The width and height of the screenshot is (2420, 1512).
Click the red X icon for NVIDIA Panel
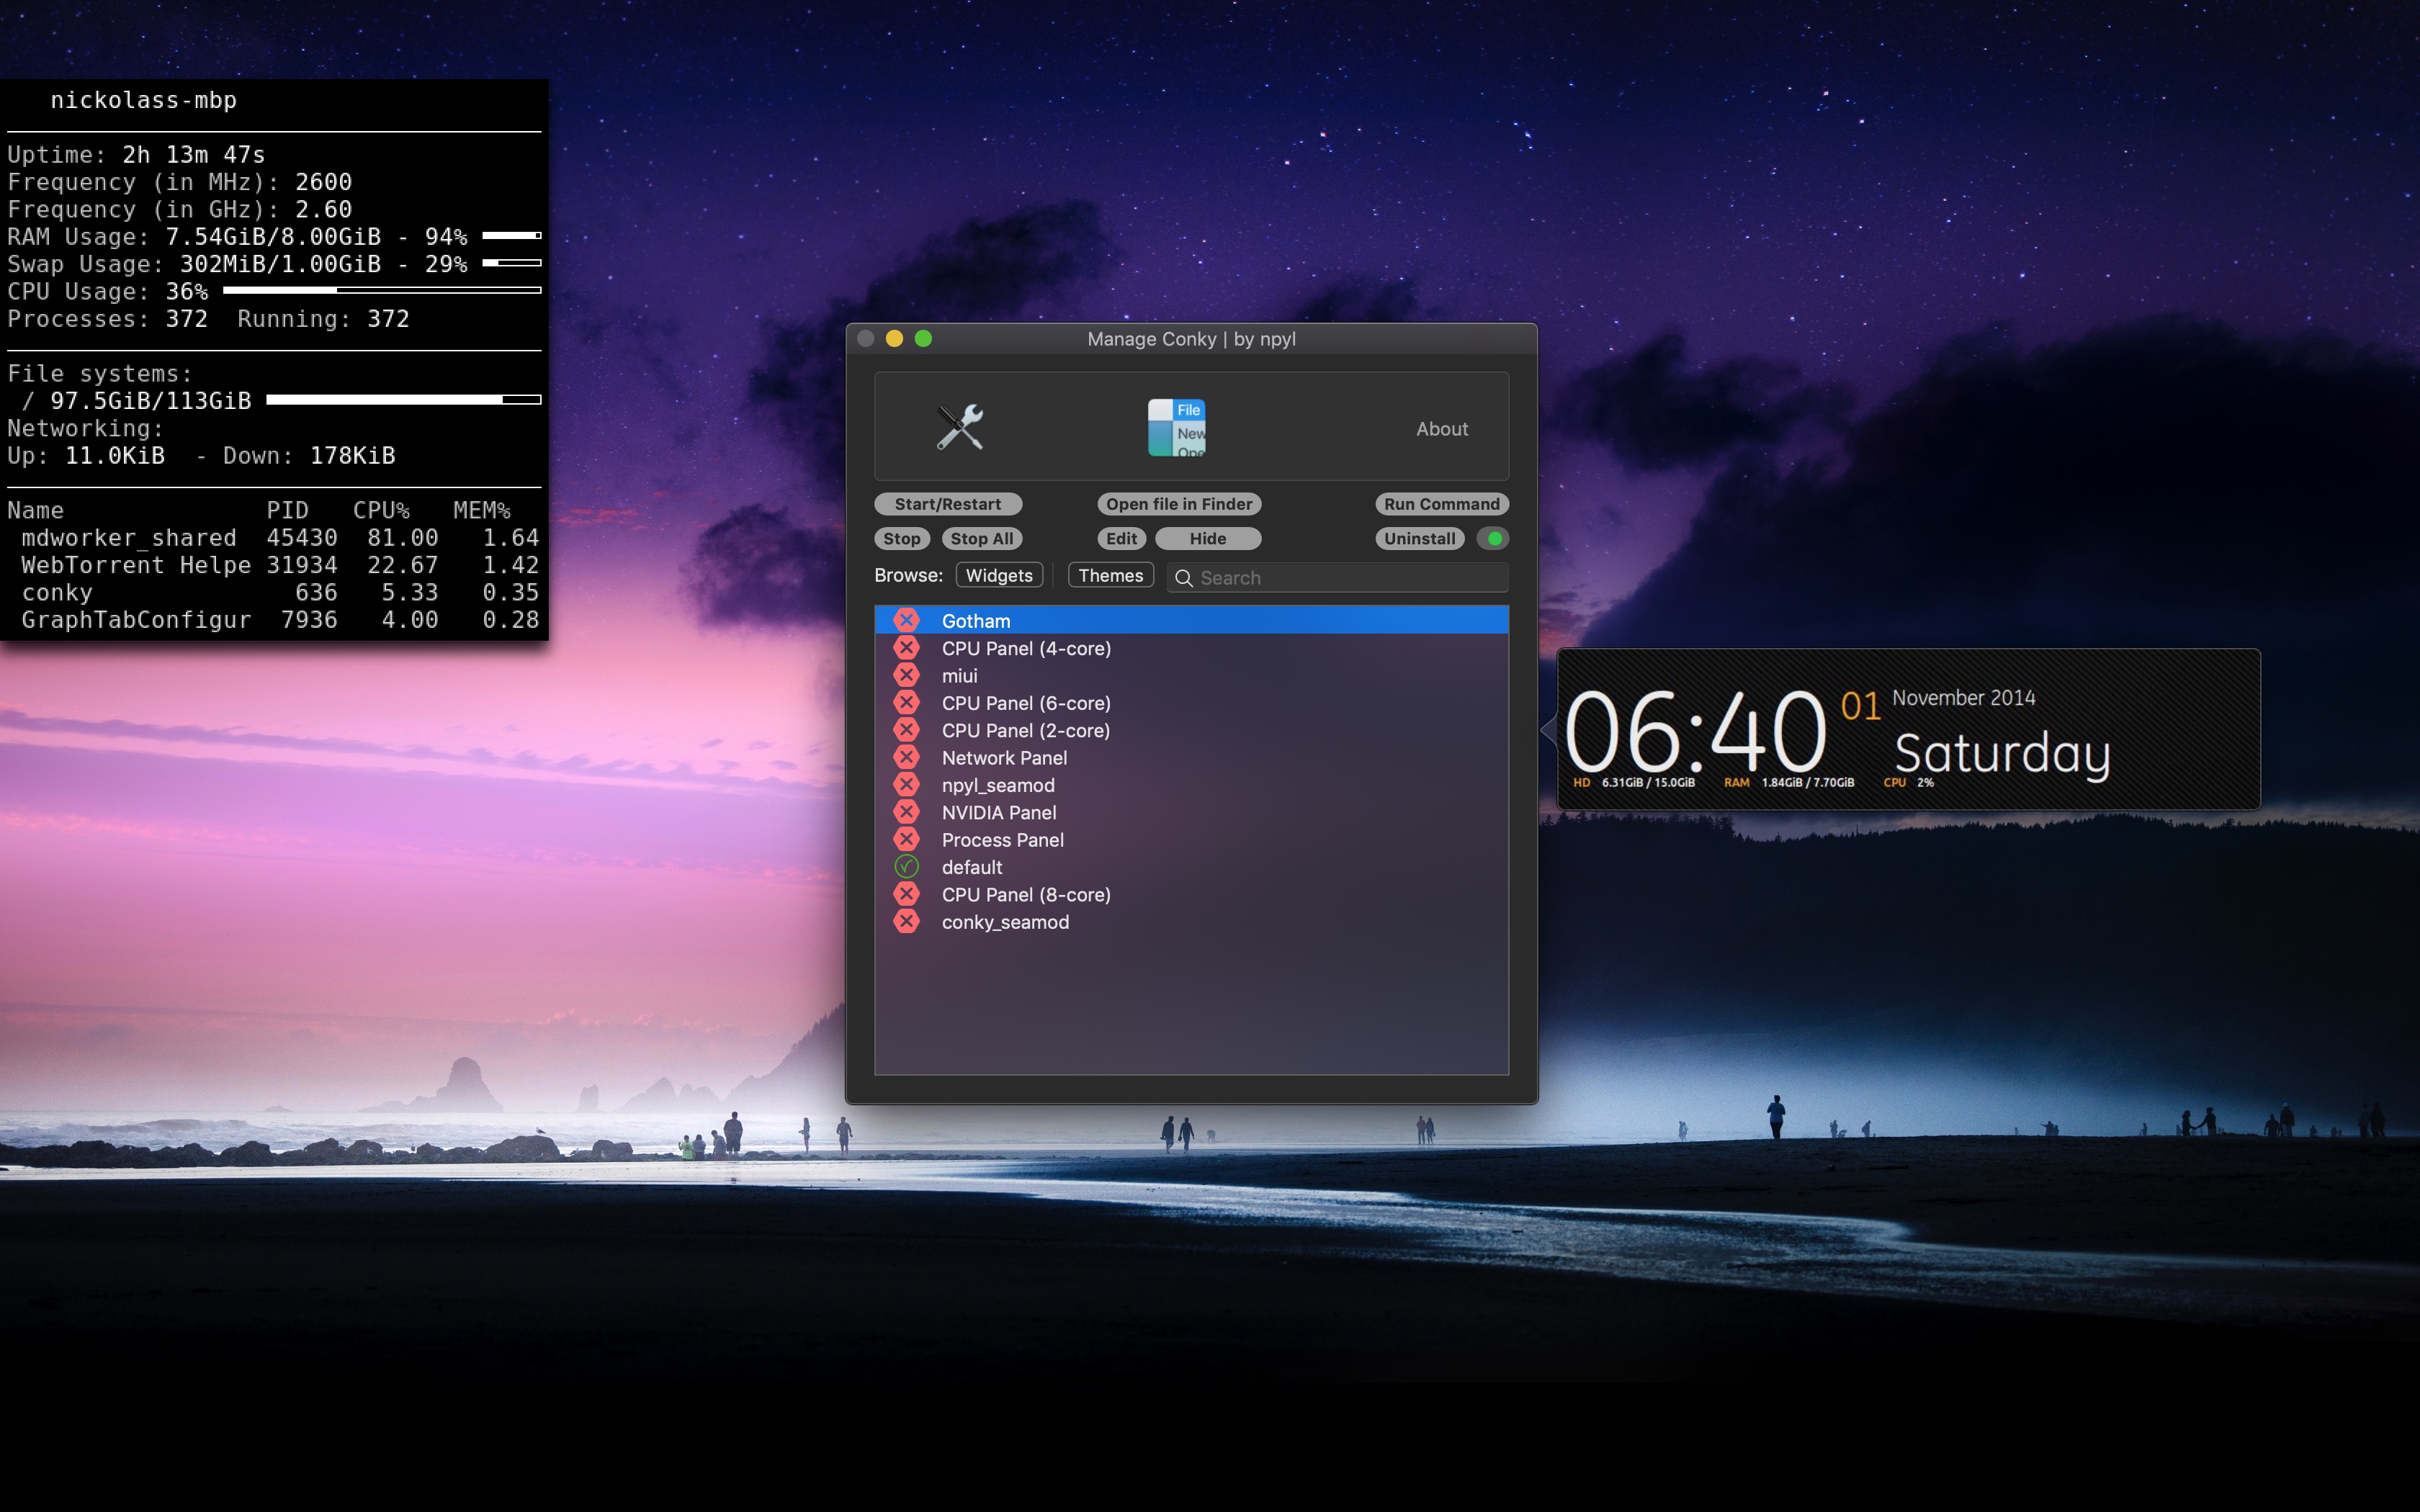906,812
